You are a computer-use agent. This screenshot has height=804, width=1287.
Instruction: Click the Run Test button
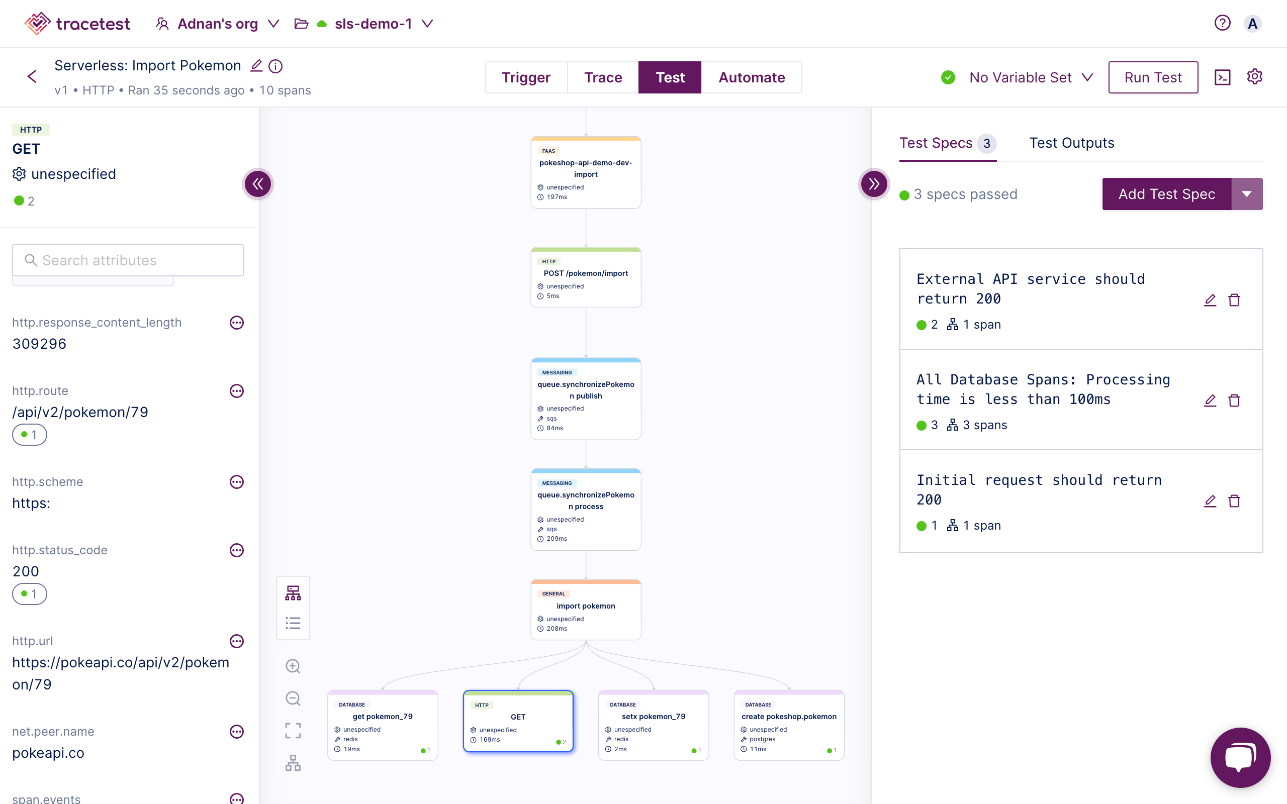tap(1153, 77)
